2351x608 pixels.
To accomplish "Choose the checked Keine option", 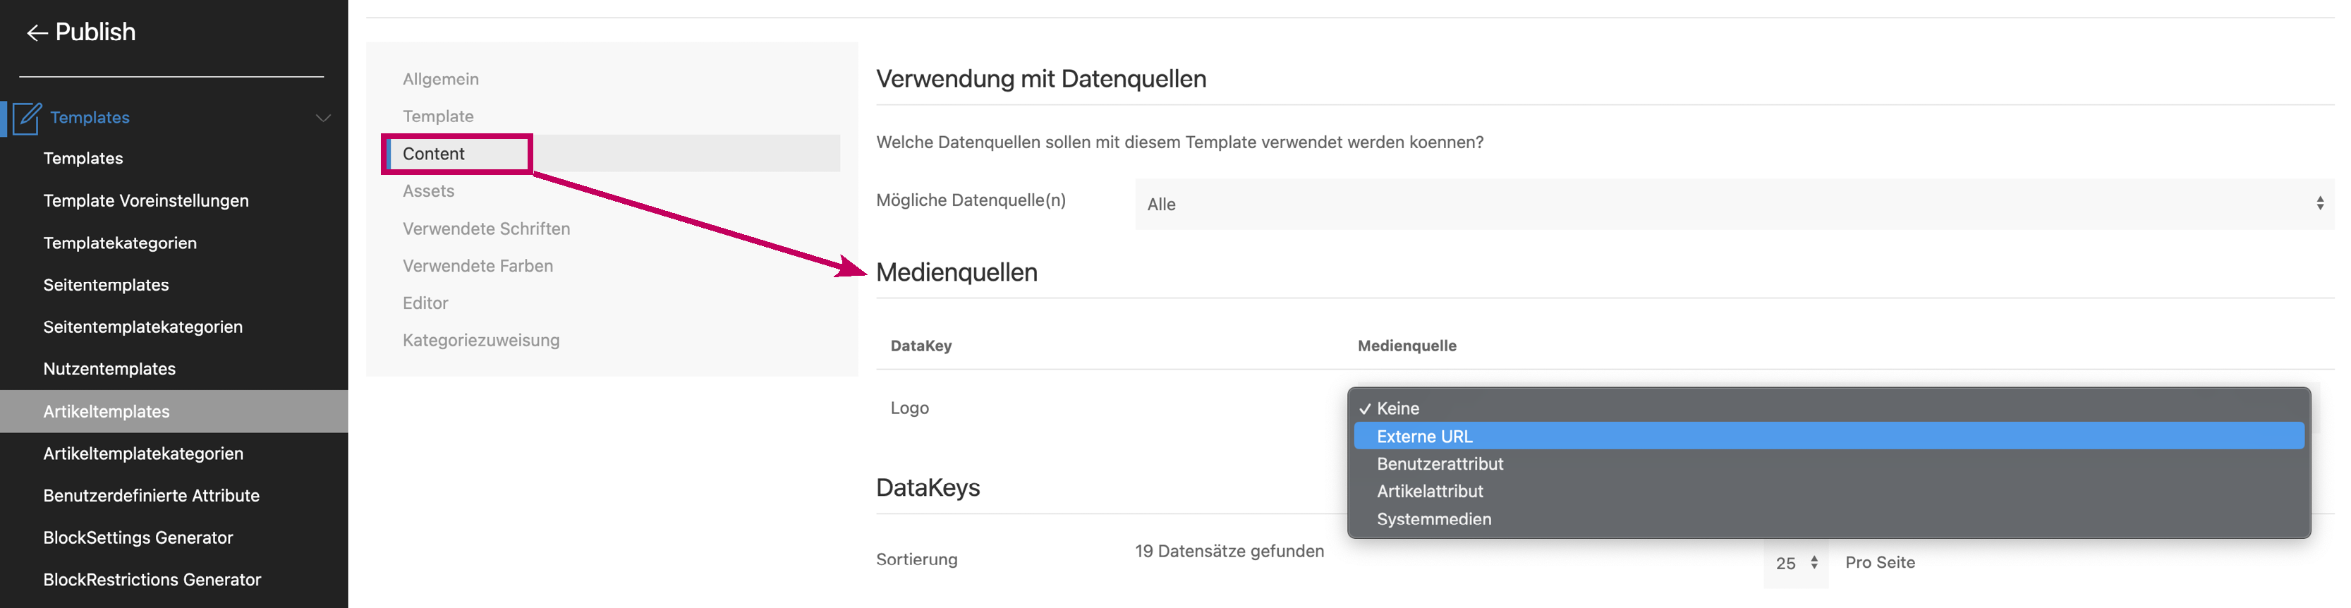I will (1397, 408).
